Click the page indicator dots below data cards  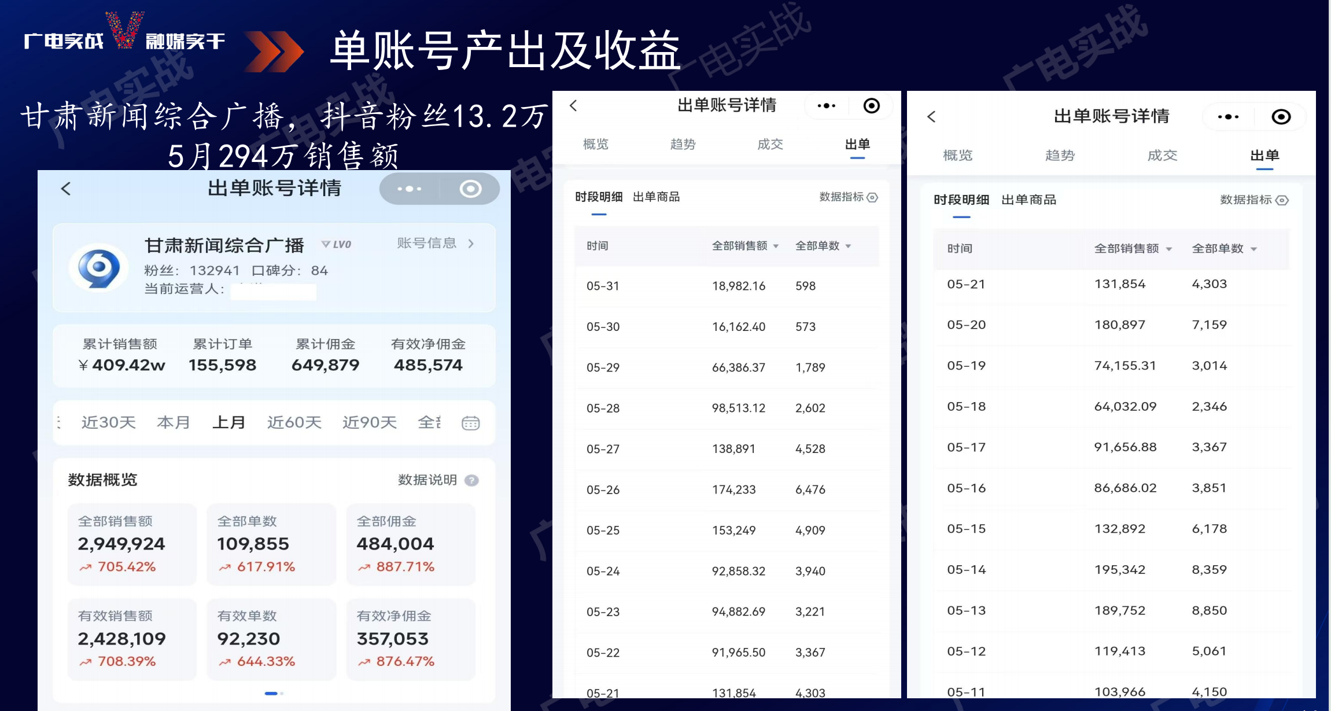[x=274, y=693]
